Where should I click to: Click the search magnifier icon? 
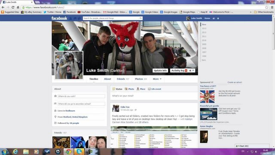tap(141, 18)
